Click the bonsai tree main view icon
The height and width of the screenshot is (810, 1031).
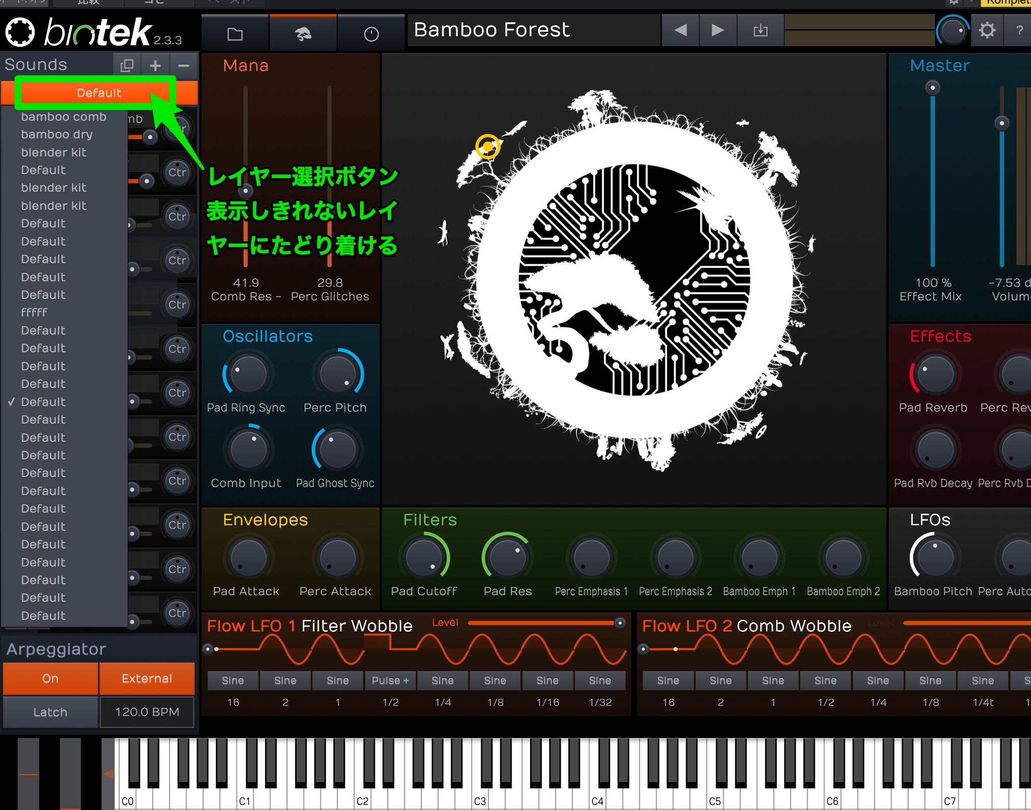(x=303, y=34)
